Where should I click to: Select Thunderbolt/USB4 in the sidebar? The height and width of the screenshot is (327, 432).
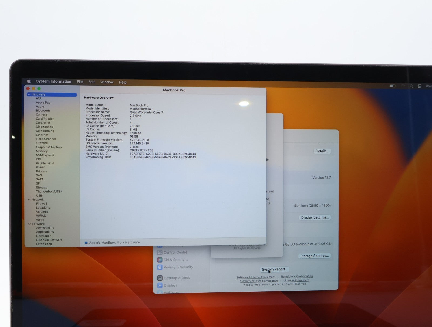coord(49,192)
